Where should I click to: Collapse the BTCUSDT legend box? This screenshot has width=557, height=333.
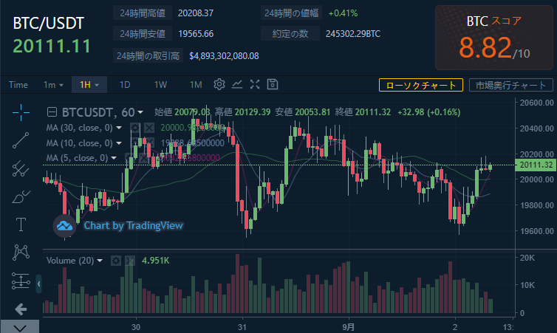click(x=52, y=112)
